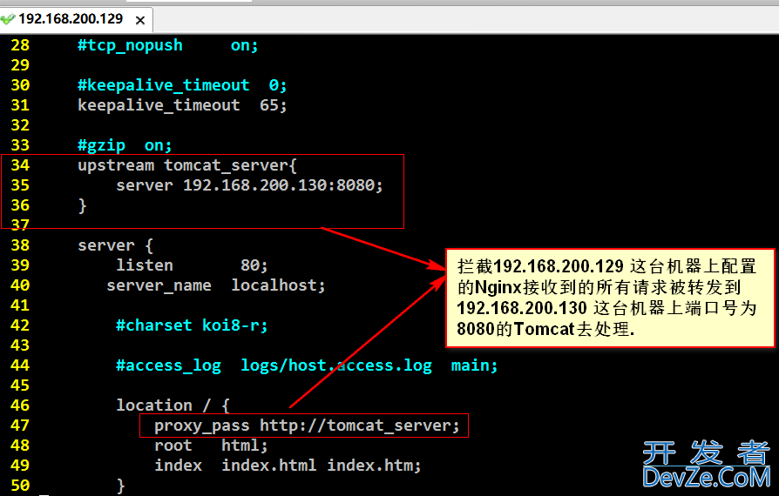This screenshot has height=496, width=779.
Task: Close the 192.168.200.129 session tab
Action: (x=140, y=20)
